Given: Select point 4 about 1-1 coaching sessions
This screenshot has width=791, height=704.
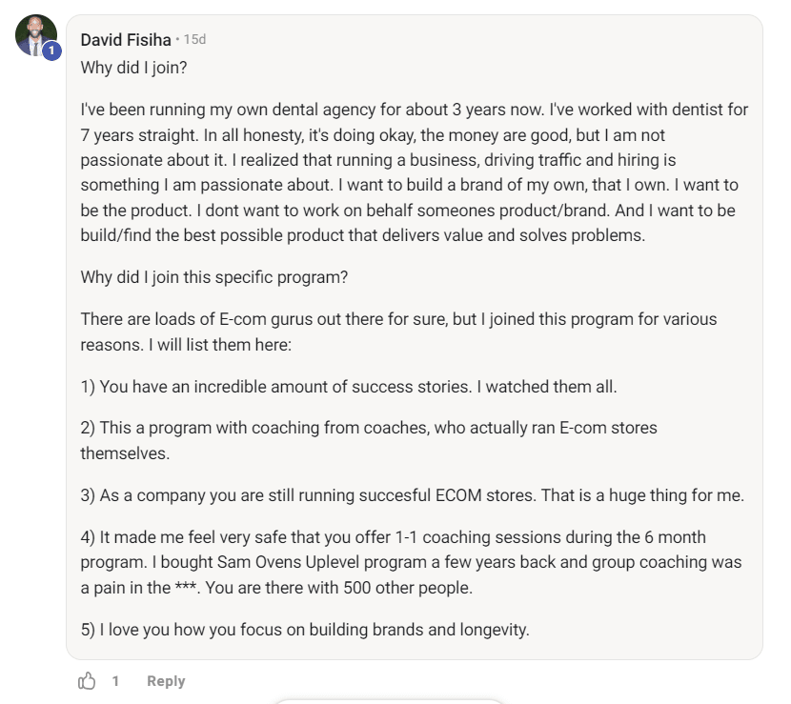Looking at the screenshot, I should pos(411,562).
